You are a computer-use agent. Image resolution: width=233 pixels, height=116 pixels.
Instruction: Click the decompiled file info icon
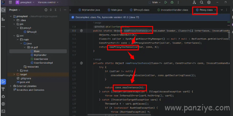tap(73, 17)
